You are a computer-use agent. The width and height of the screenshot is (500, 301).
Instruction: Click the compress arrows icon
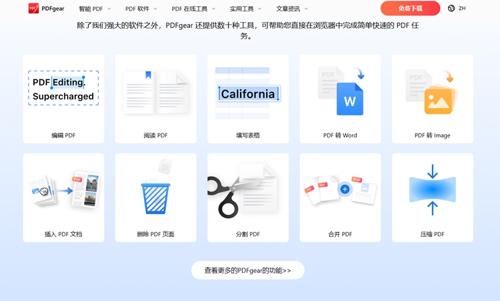tap(433, 190)
